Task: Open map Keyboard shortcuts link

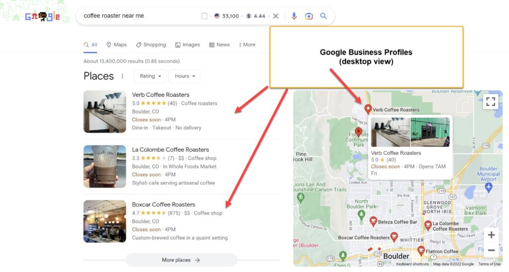Action: point(412,264)
